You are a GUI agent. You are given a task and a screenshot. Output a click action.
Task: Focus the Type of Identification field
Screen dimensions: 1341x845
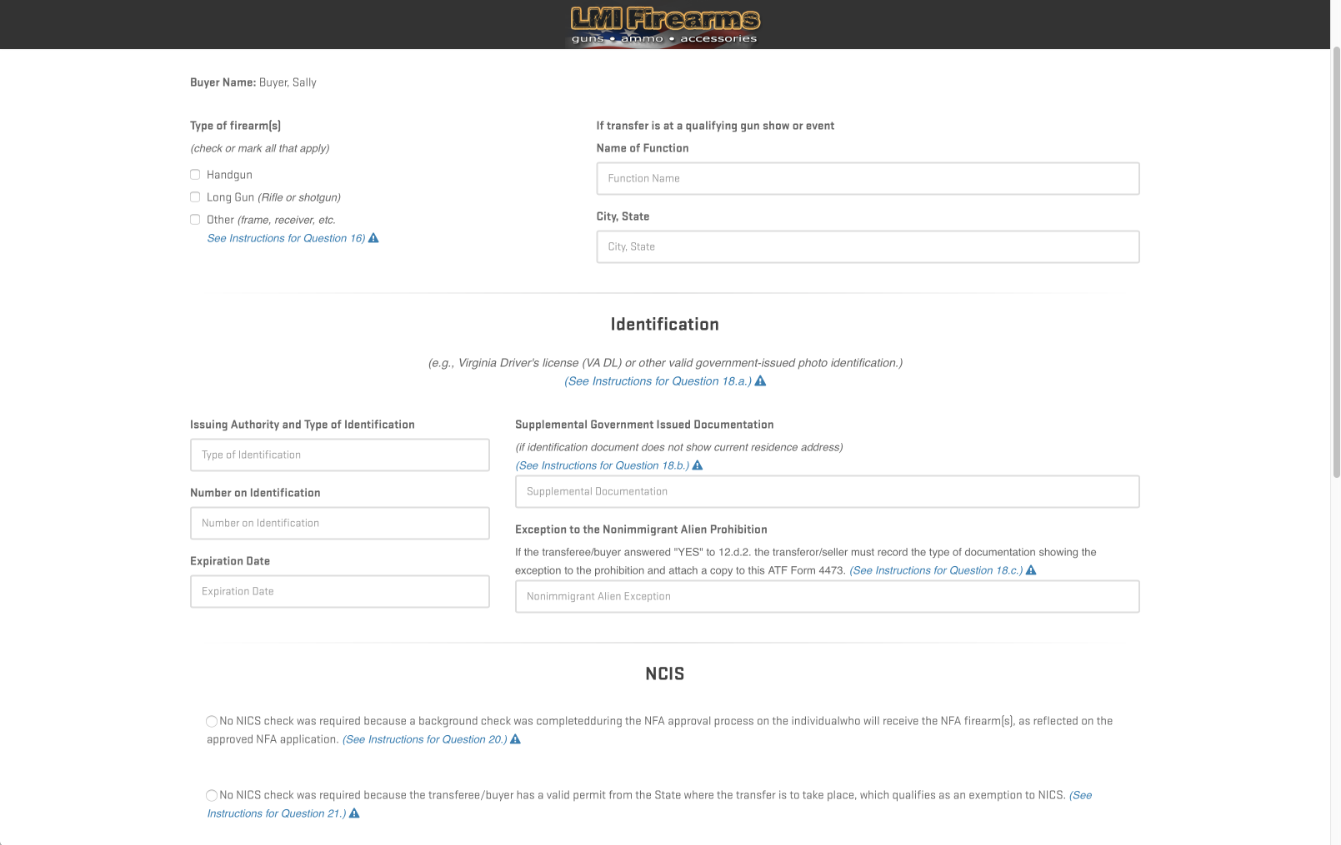[340, 455]
